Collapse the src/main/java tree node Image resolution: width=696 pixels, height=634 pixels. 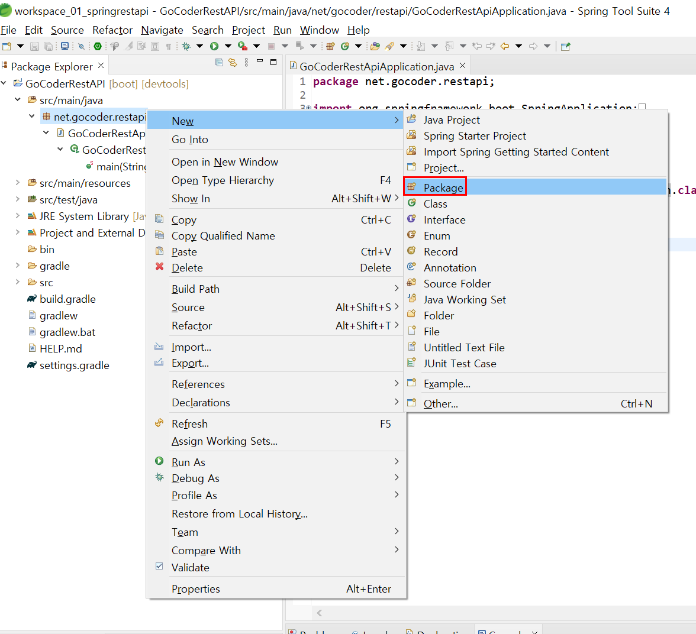(18, 100)
